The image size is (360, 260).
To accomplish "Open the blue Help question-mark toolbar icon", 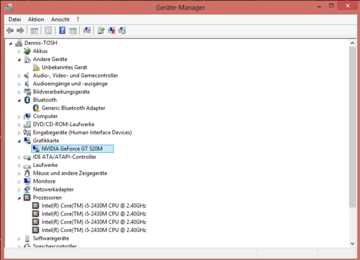I will pyautogui.click(x=62, y=30).
